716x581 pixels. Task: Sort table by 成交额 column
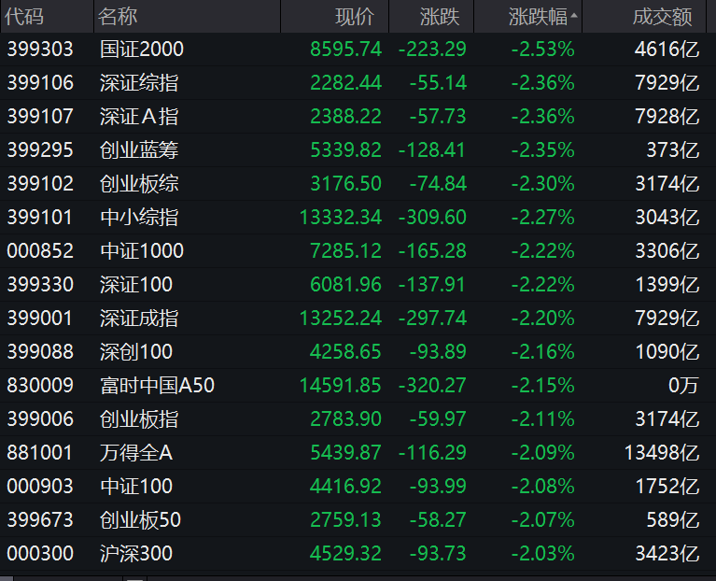pos(662,17)
